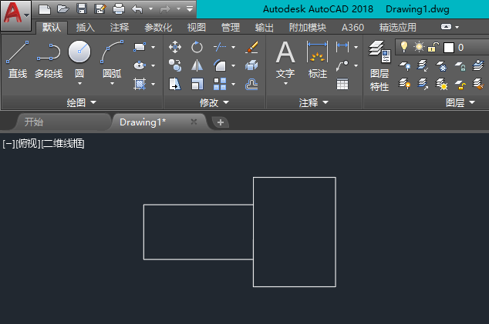Switch to the 输出 ribbon tab

click(265, 28)
